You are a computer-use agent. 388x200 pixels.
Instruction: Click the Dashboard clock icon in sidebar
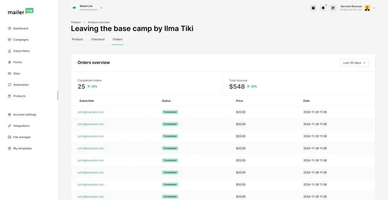tap(9, 28)
